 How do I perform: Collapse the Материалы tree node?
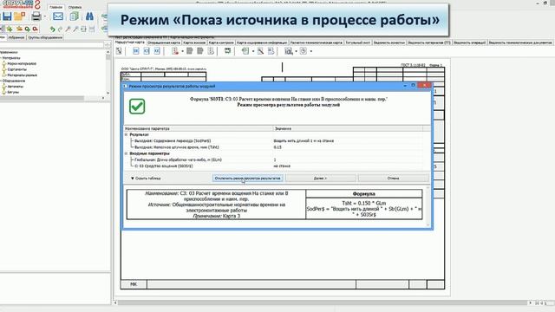(x=1, y=58)
